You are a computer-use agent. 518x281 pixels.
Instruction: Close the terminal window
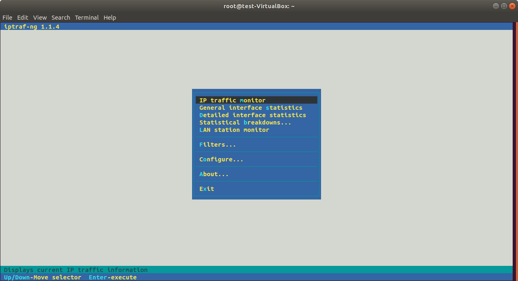512,6
